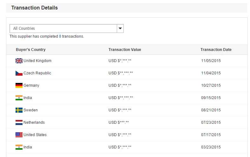Click the Transaction Value column header
Image resolution: width=250 pixels, height=157 pixels.
125,50
